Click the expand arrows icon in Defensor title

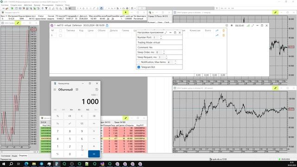coord(252,26)
